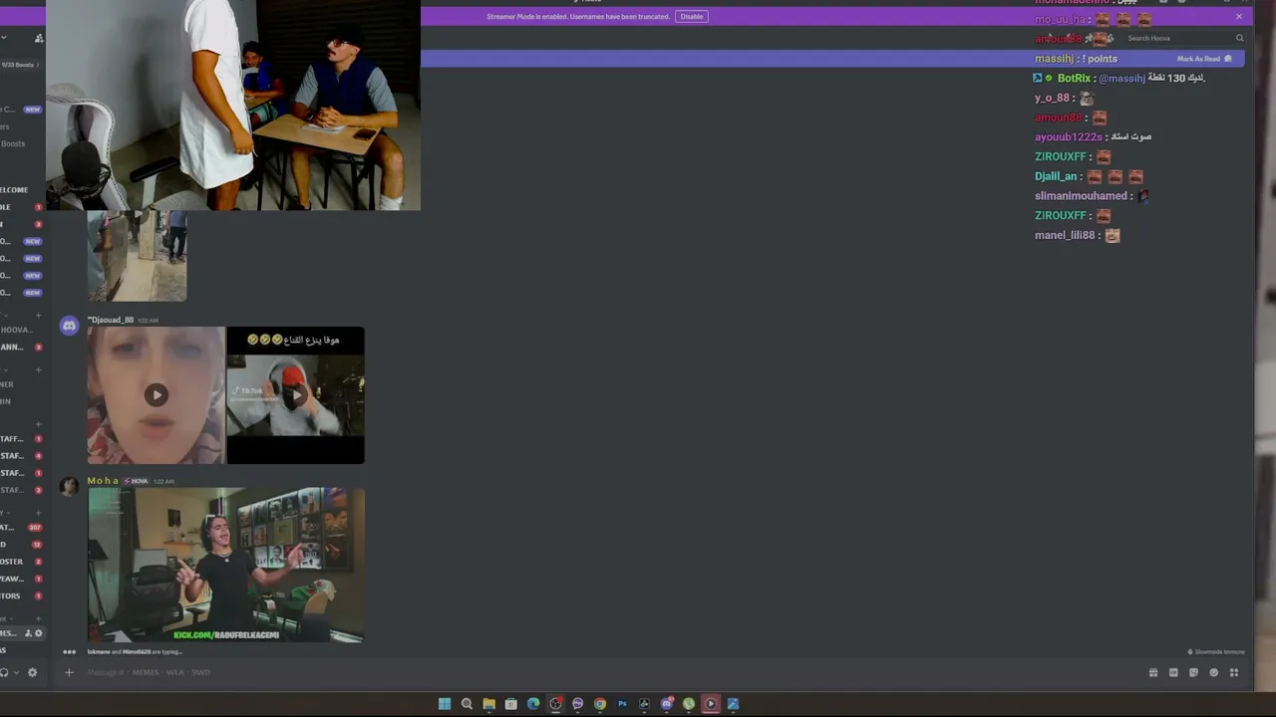Play the video posted by Djaouad_88 on the left
This screenshot has width=1276, height=717.
click(157, 395)
